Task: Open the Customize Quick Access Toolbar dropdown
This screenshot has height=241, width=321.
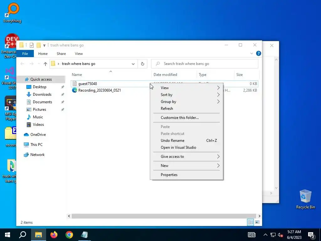Action: [x=44, y=45]
